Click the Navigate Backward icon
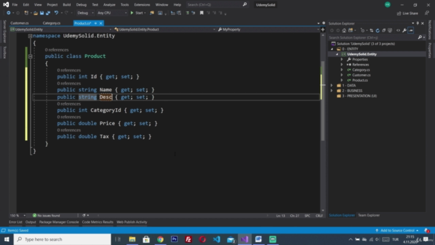Viewport: 435px width, 245px height. click(x=9, y=13)
